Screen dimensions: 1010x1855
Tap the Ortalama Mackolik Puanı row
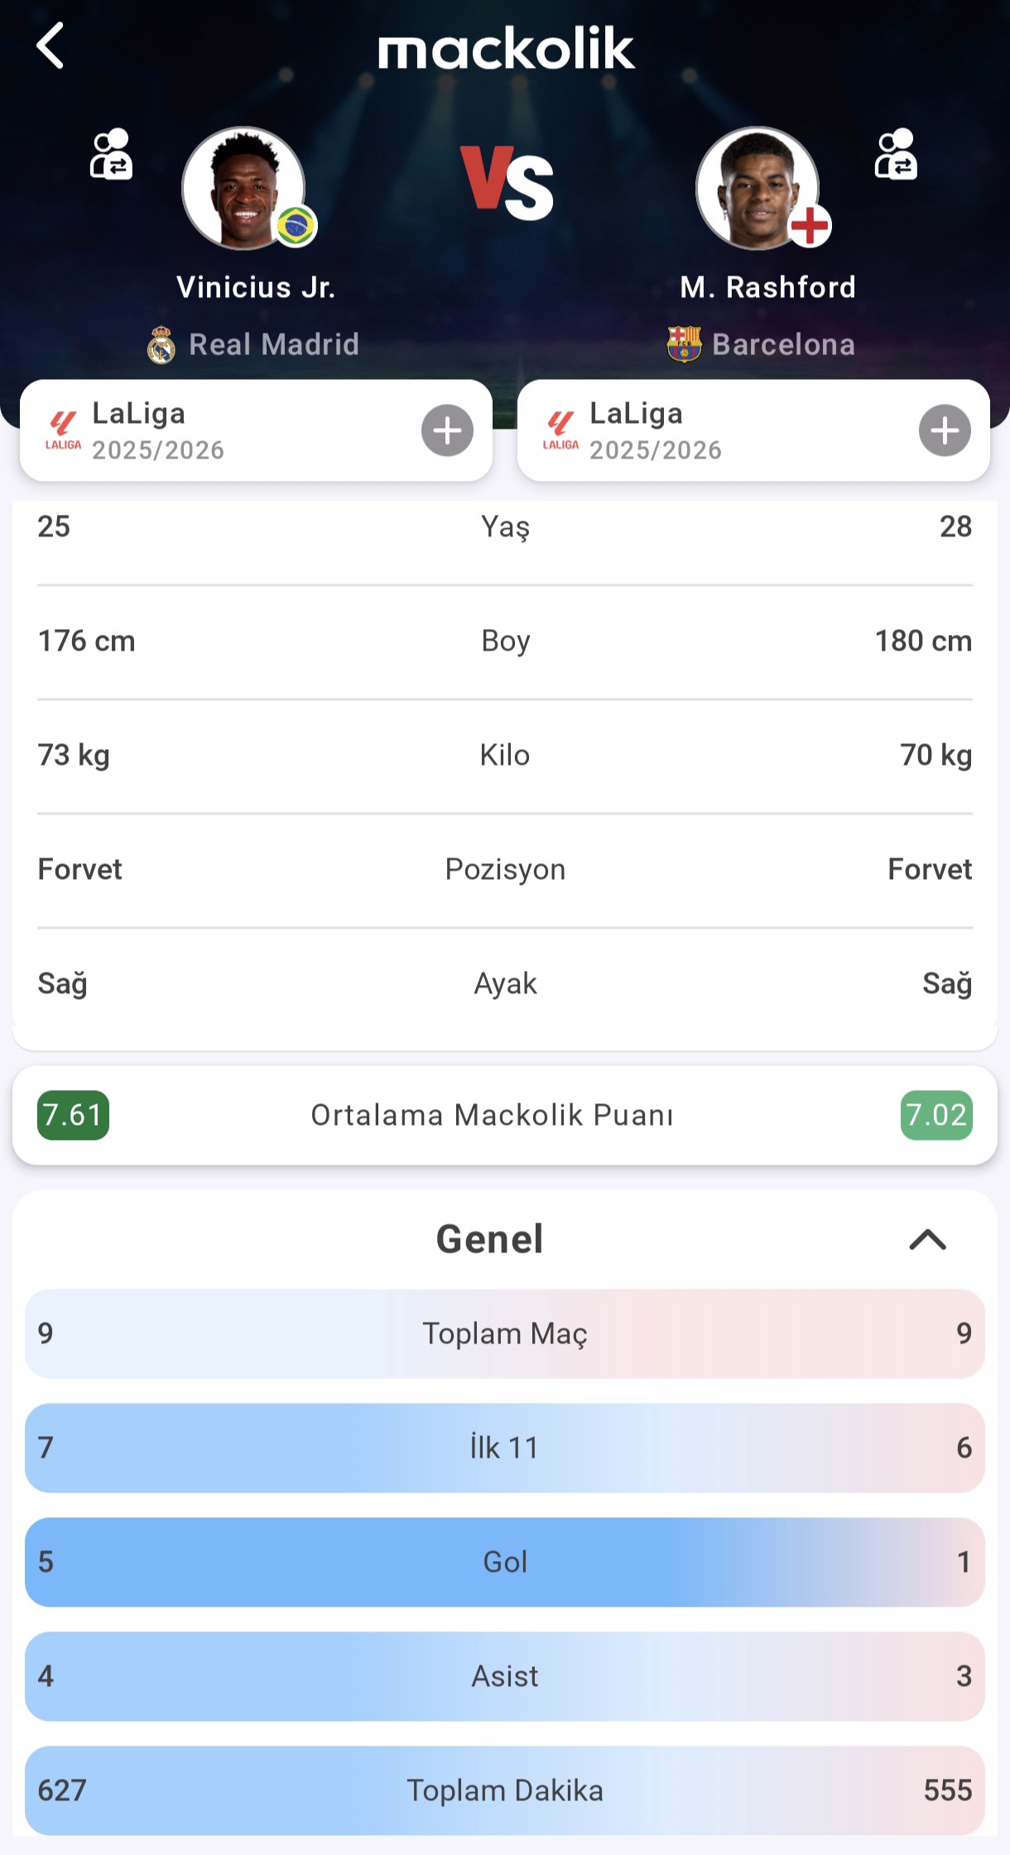click(492, 1115)
